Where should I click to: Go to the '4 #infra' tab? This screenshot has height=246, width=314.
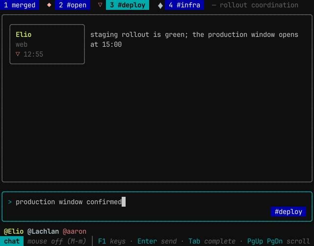click(184, 5)
